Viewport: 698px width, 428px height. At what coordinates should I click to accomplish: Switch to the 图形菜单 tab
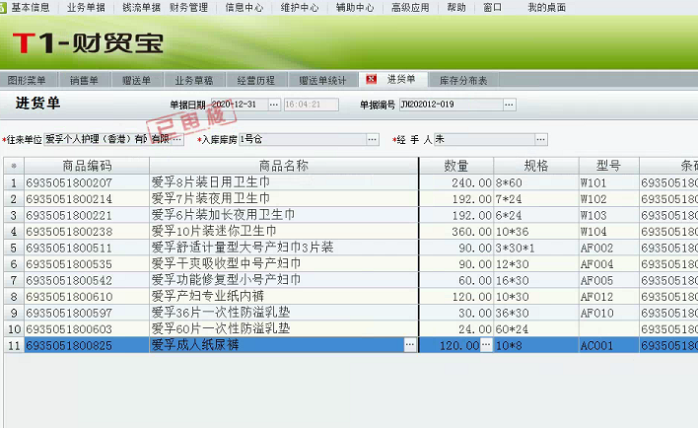[x=27, y=80]
